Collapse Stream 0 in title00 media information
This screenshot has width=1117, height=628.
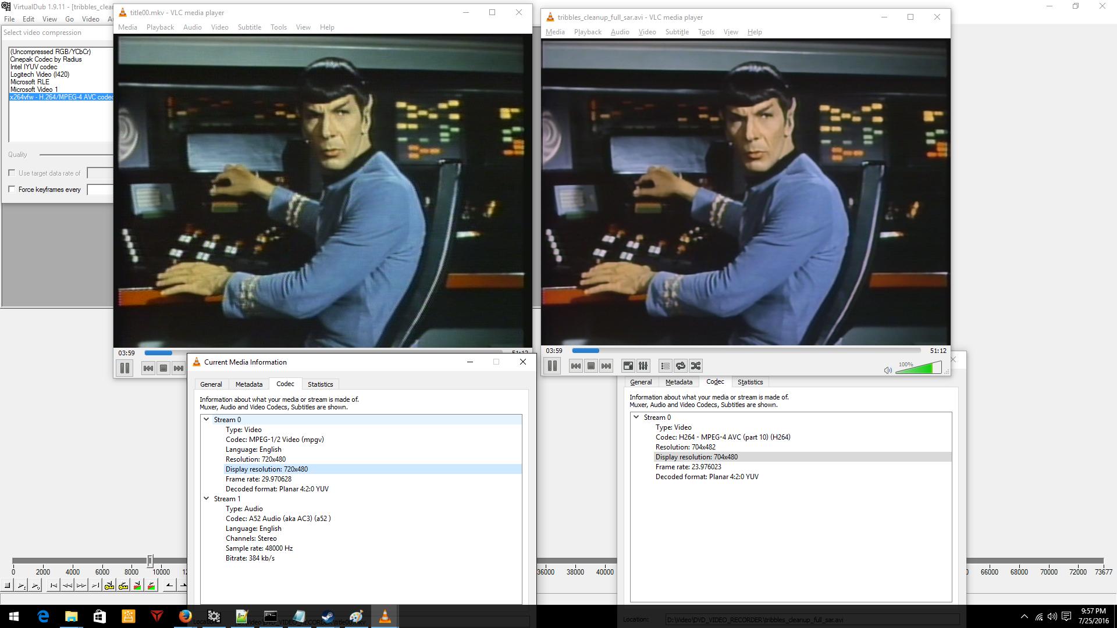207,419
